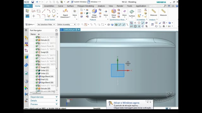Screen dimensions: 202x113
Task: Uncheck the Edge Blend (14) checkbox
Action: [37, 77]
